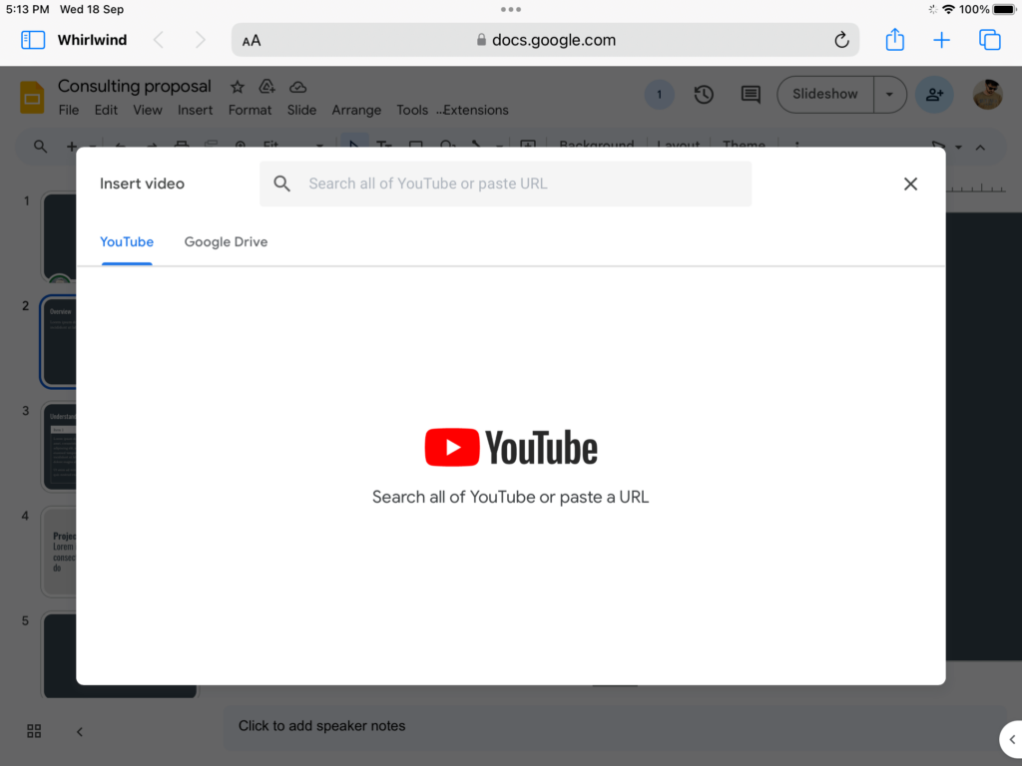This screenshot has height=766, width=1022.
Task: Reload the page in Safari
Action: (841, 40)
